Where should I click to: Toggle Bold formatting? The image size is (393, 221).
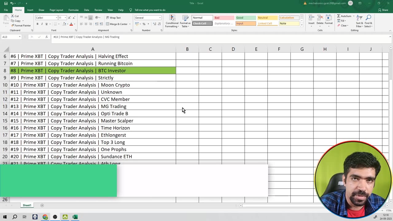(x=37, y=24)
